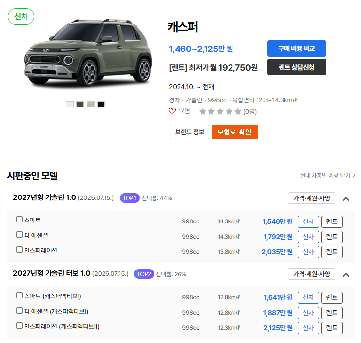The image size is (361, 343).
Task: Click 렌트 button for 인스퍼레이션 2,035만원
Action: pos(332,252)
